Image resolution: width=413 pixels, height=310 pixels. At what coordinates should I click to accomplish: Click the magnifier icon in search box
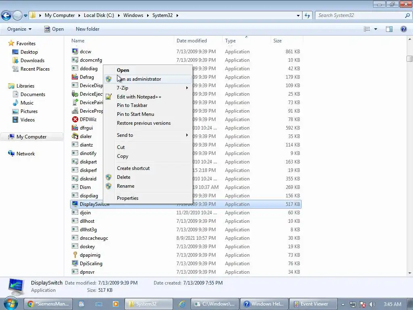pos(407,15)
